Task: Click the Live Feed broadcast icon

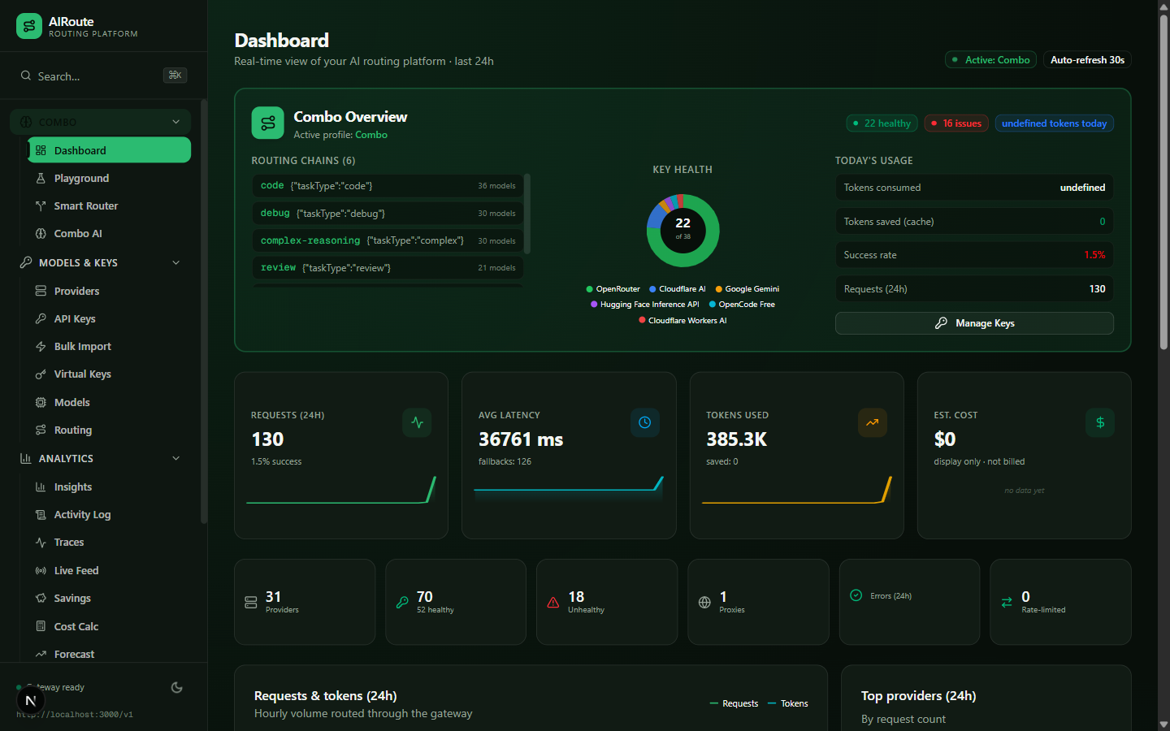Action: (41, 570)
